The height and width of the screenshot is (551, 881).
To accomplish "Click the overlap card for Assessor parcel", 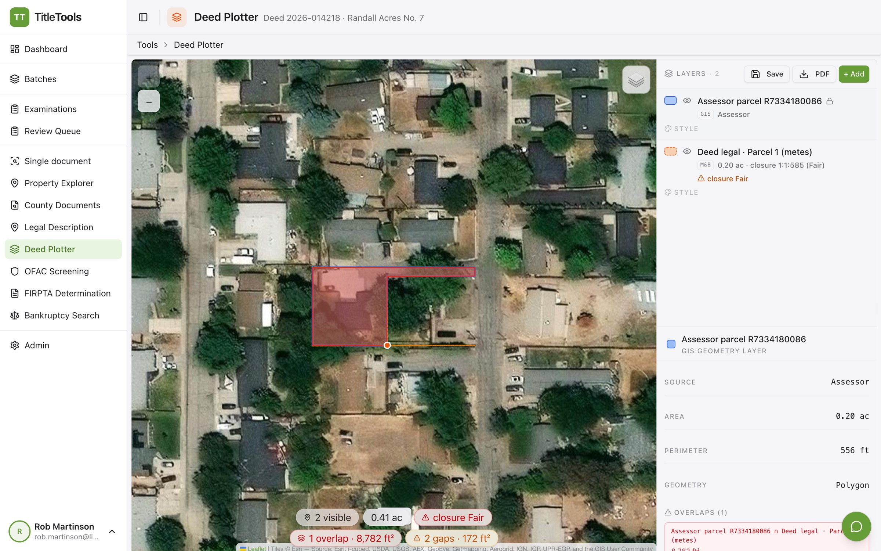I will coord(766,536).
